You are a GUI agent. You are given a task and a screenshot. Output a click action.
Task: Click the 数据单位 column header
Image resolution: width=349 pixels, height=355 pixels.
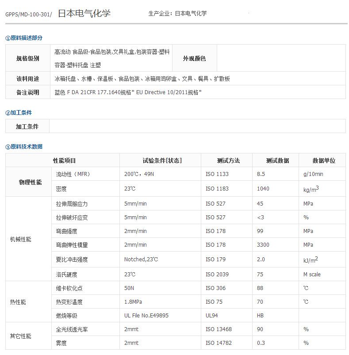[x=322, y=160]
